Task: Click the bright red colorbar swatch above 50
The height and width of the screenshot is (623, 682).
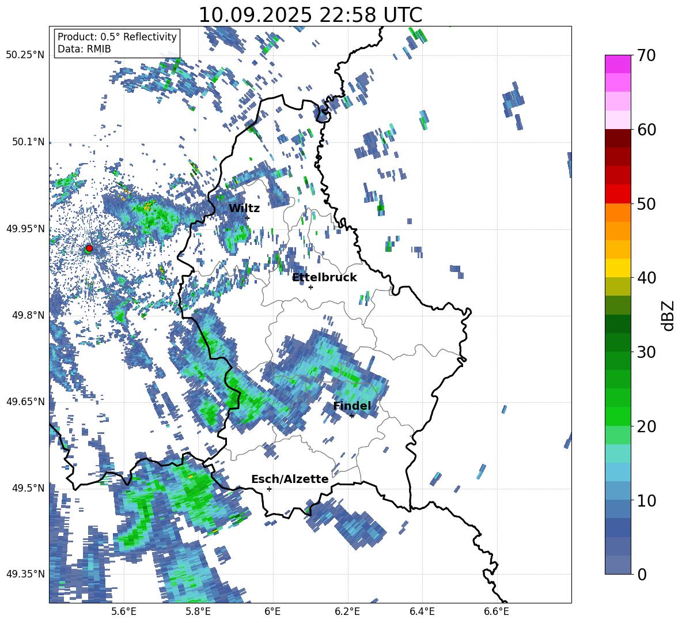Action: tap(617, 194)
